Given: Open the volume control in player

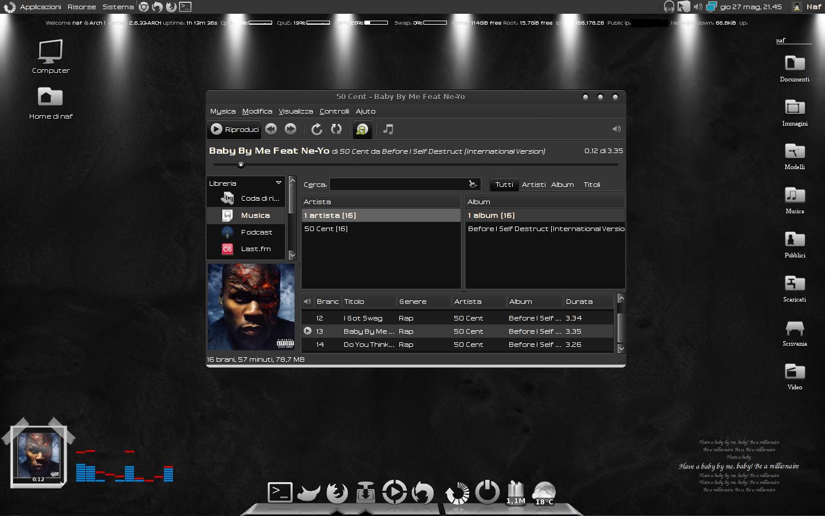Looking at the screenshot, I should tap(616, 129).
